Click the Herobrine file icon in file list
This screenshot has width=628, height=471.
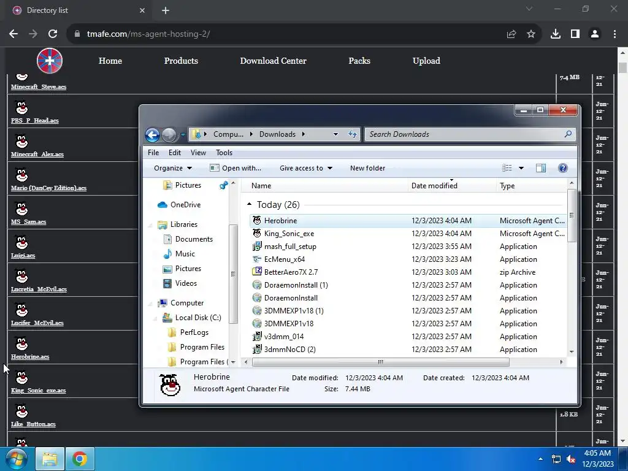coord(257,220)
